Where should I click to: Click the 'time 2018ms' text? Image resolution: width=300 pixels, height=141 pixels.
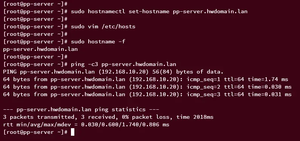pyautogui.click(x=195, y=117)
